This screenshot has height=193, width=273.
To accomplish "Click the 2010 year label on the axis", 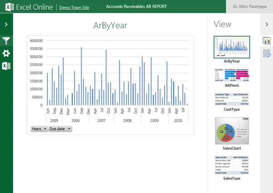I will [178, 120].
